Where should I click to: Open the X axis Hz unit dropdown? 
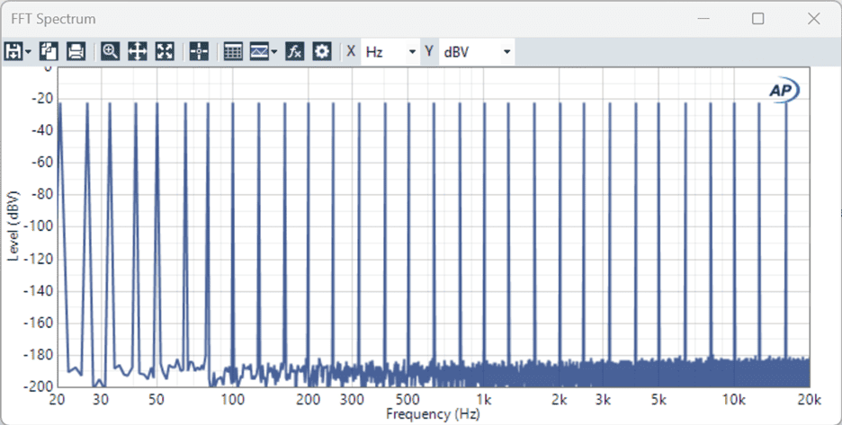[390, 52]
